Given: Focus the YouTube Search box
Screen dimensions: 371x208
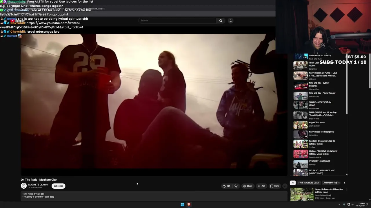Looking at the screenshot, I should [x=177, y=21].
